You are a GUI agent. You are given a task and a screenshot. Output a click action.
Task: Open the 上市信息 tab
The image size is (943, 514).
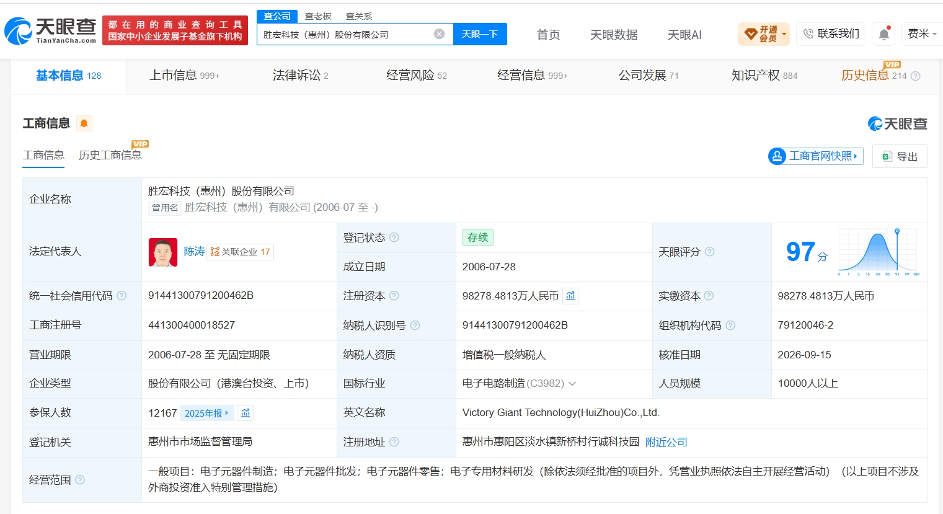point(185,76)
